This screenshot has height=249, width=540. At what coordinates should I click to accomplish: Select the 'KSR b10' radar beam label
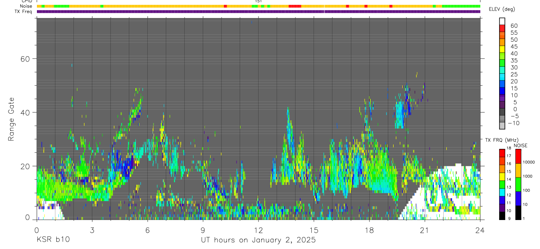pyautogui.click(x=53, y=240)
